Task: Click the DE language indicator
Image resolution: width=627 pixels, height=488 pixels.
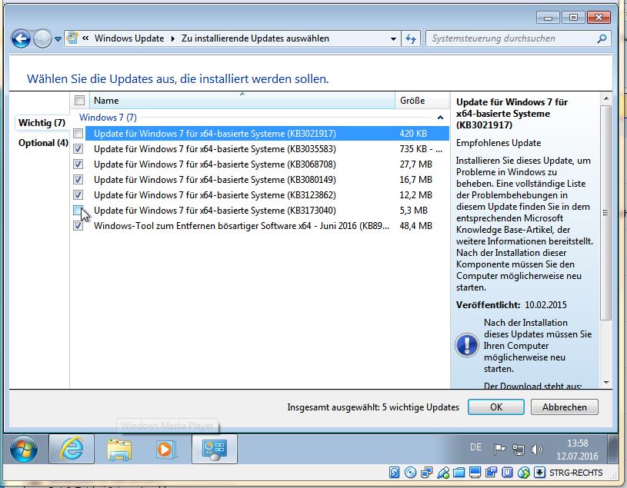Action: pos(475,447)
